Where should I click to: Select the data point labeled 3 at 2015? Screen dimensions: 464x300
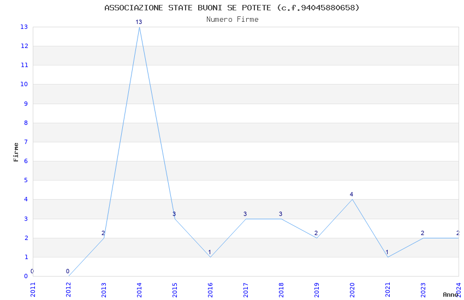pyautogui.click(x=175, y=219)
